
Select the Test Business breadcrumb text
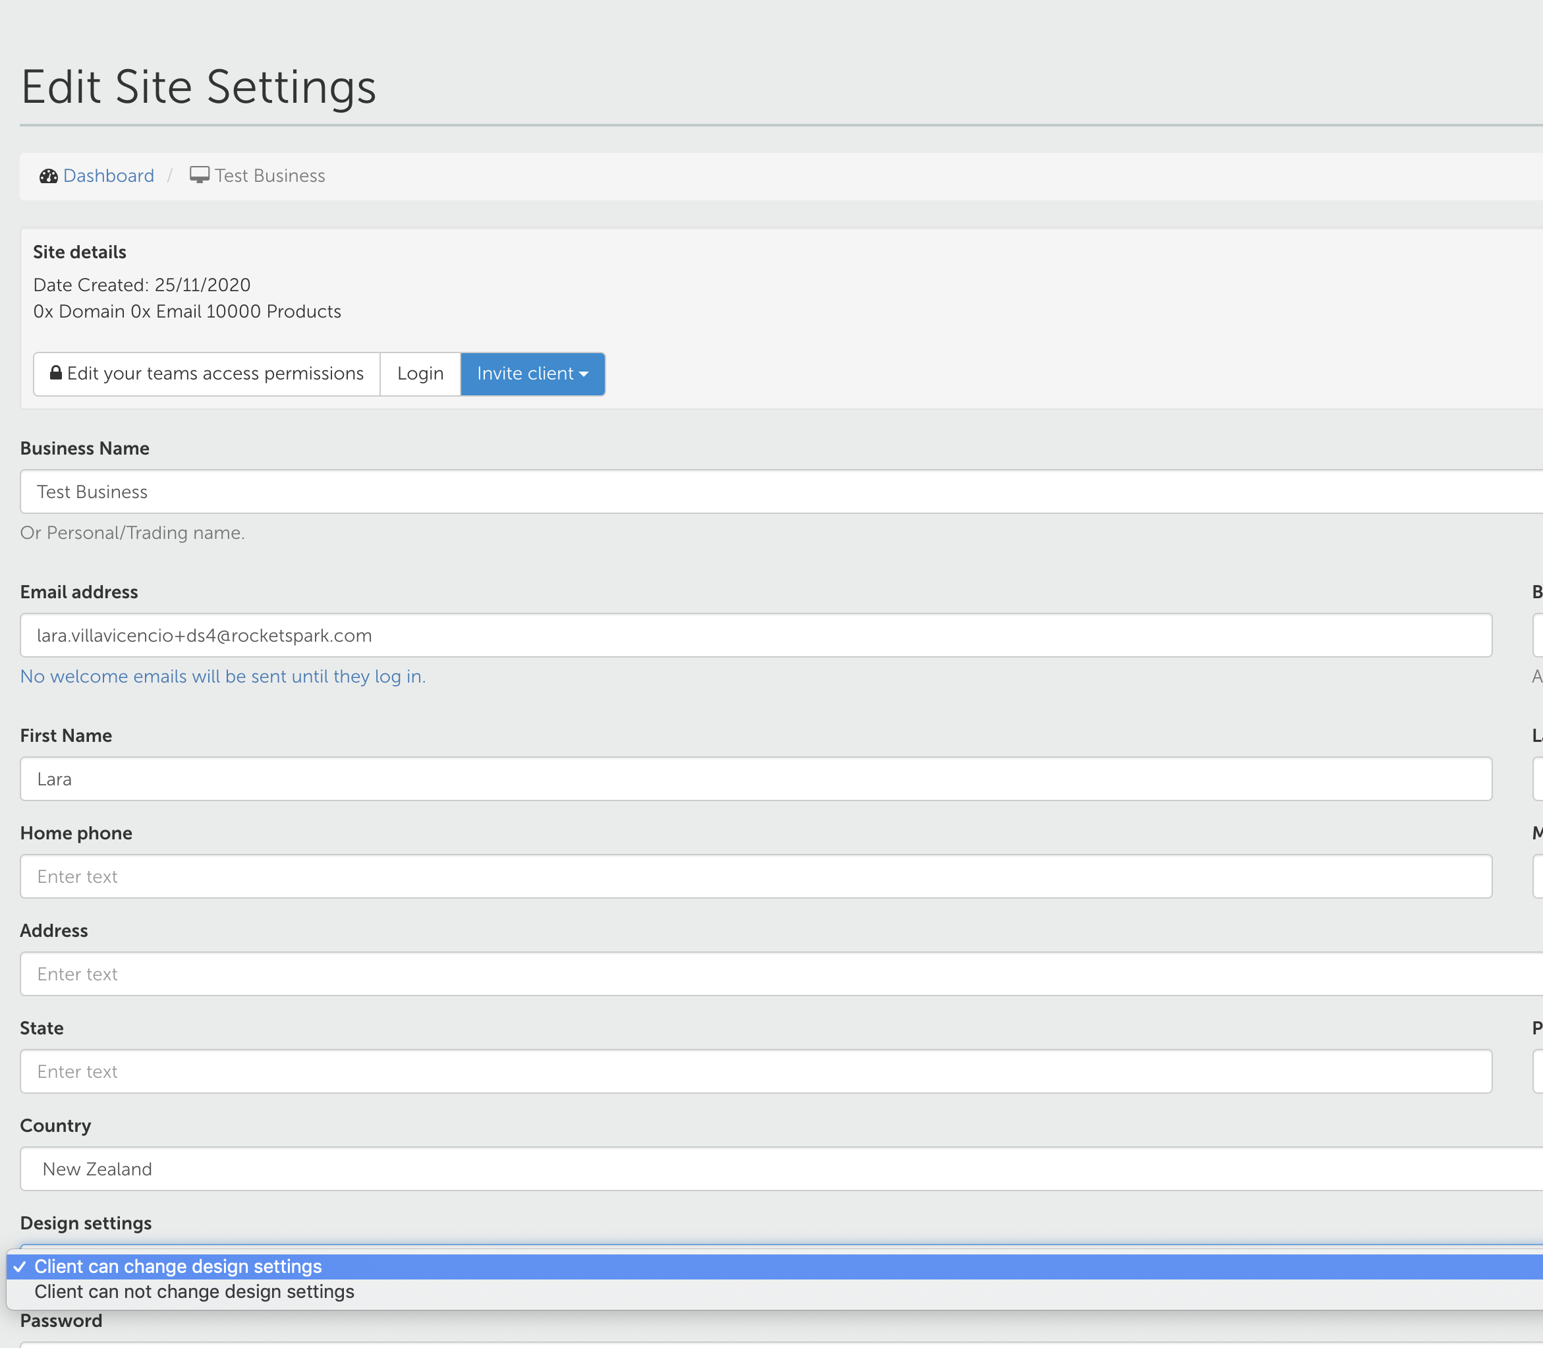pyautogui.click(x=270, y=176)
